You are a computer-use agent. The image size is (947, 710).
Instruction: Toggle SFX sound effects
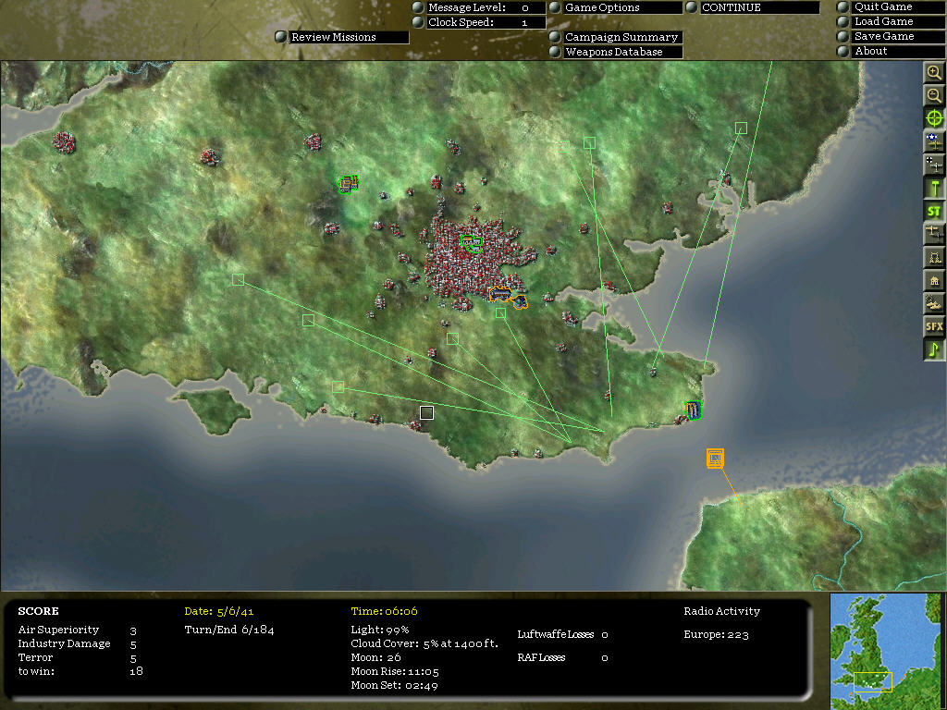(934, 326)
